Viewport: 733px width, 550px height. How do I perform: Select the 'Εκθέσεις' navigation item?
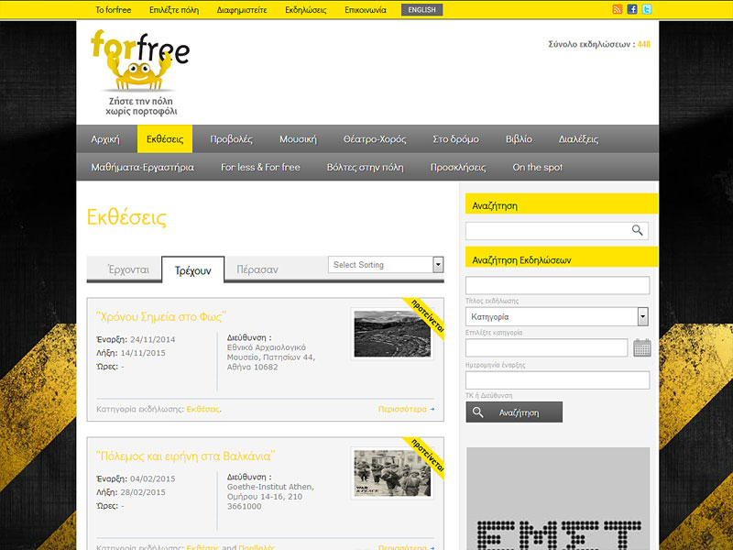(x=165, y=139)
